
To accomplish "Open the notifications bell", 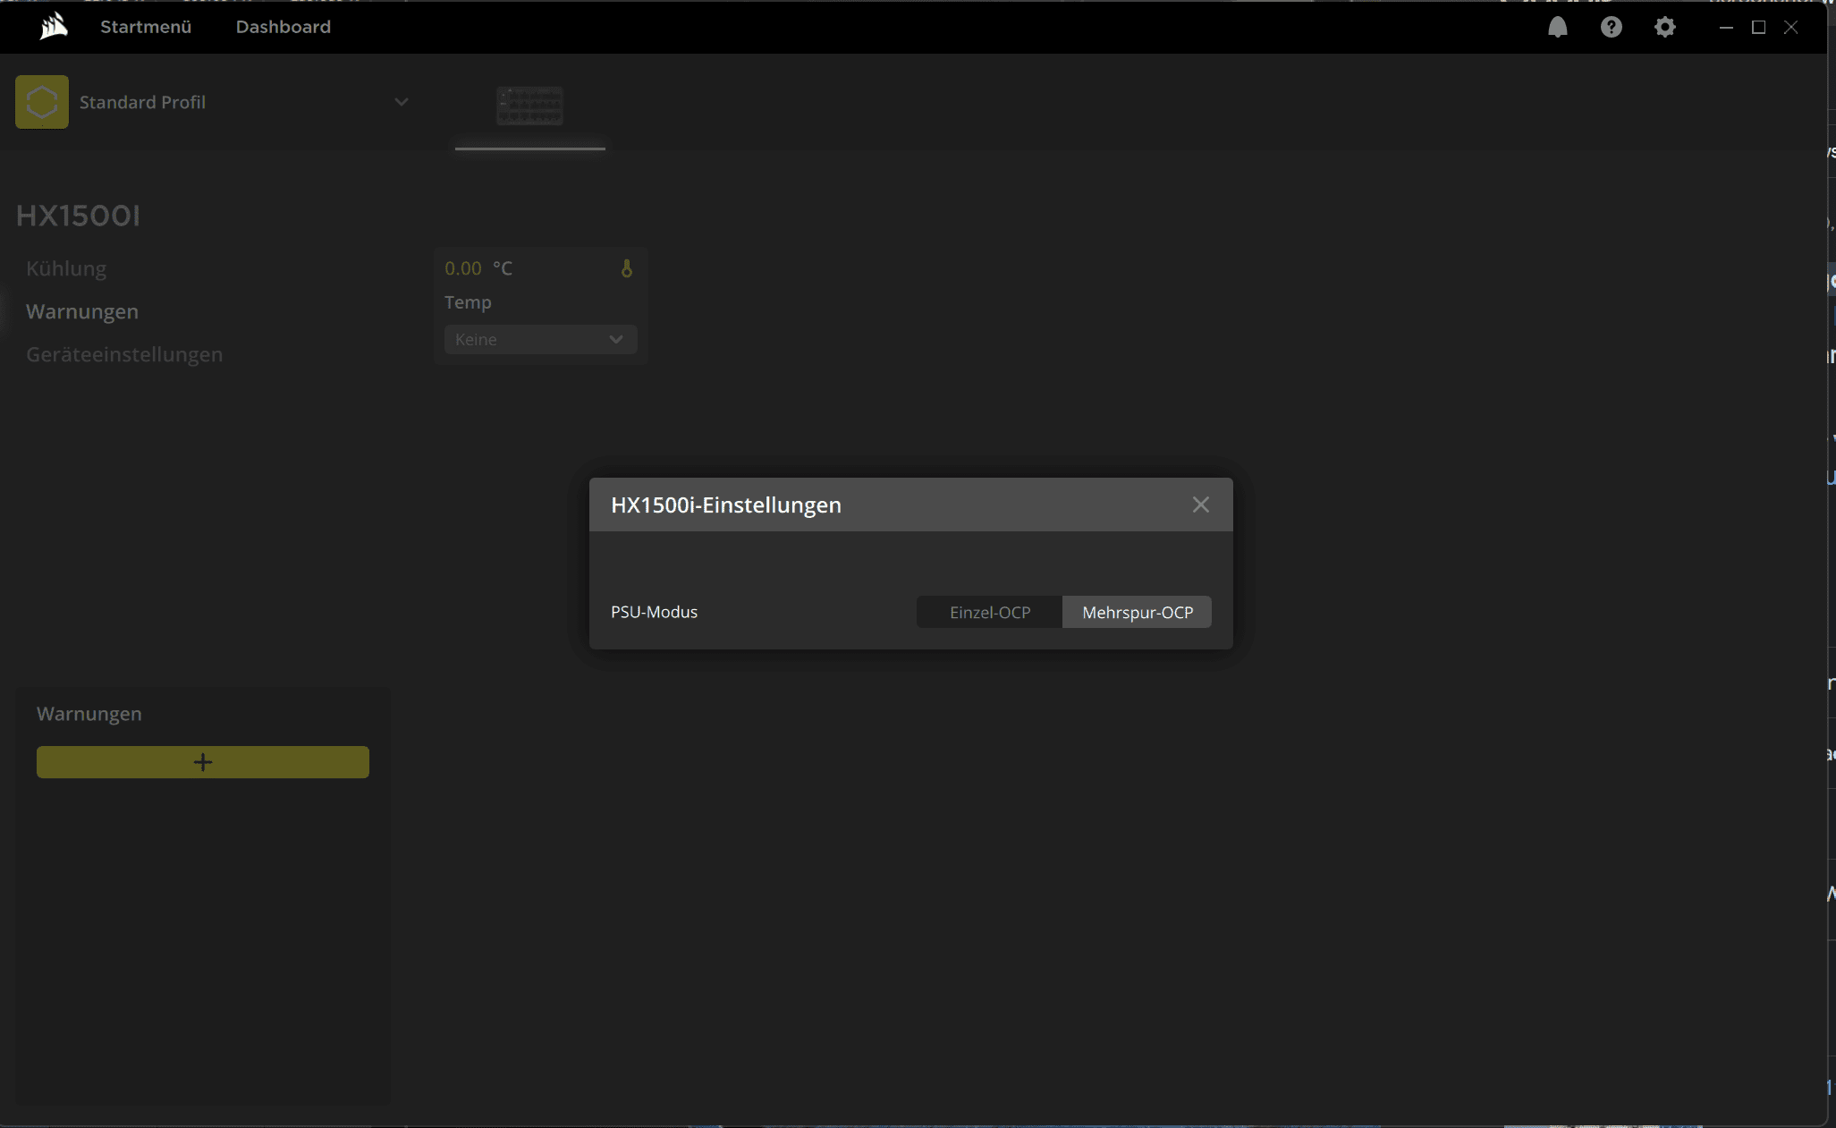I will coord(1557,27).
